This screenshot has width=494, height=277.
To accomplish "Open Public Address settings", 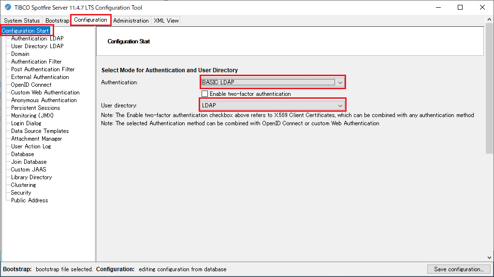I will pyautogui.click(x=29, y=200).
